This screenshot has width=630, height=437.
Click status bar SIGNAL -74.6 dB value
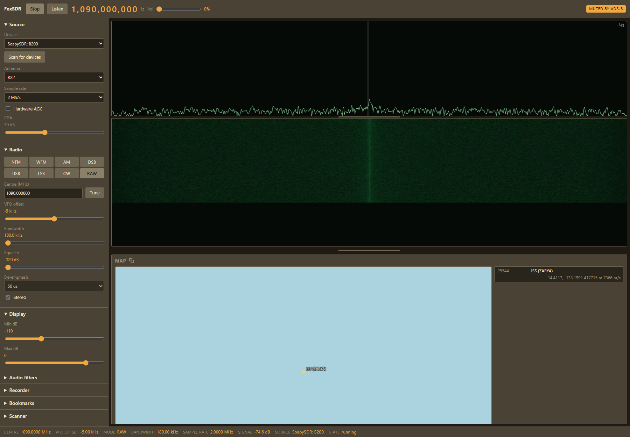(262, 432)
